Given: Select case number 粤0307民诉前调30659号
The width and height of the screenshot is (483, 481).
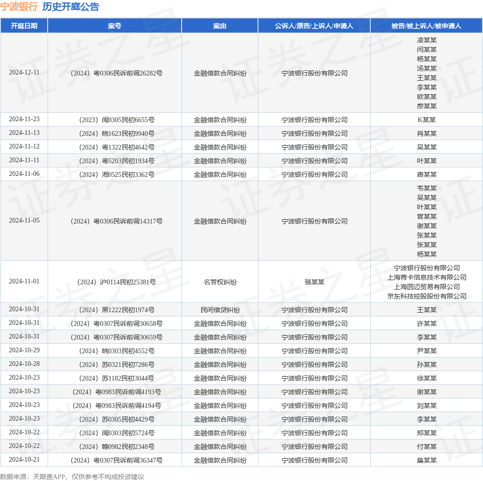Looking at the screenshot, I should click(x=117, y=338).
